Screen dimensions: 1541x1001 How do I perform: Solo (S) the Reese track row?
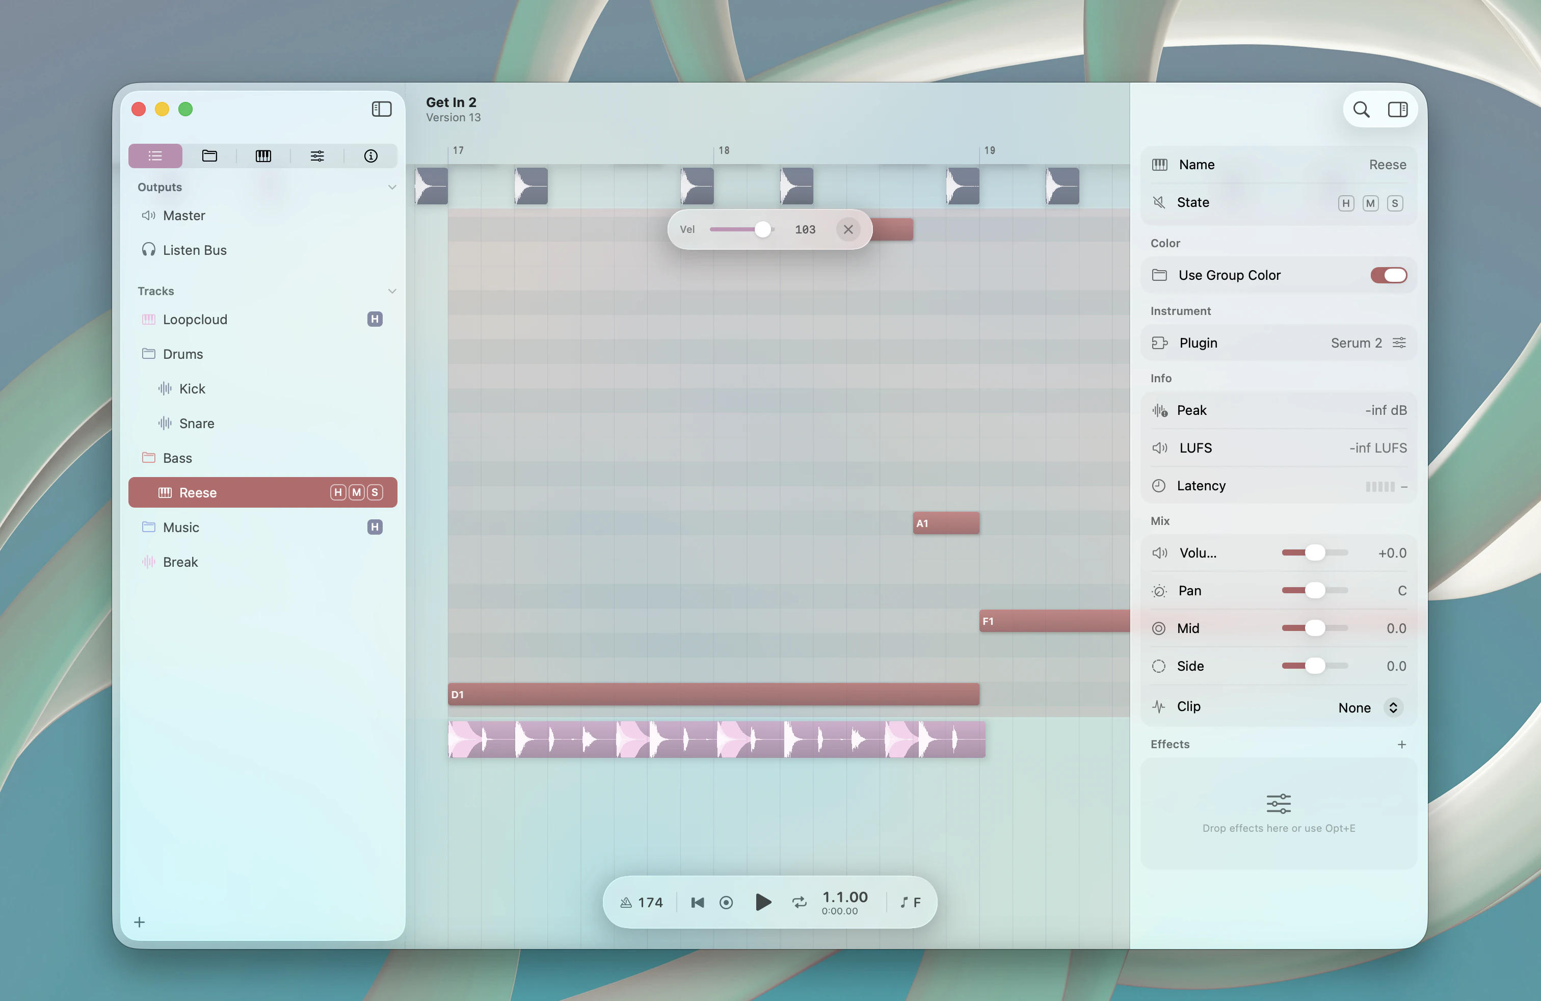click(x=374, y=492)
